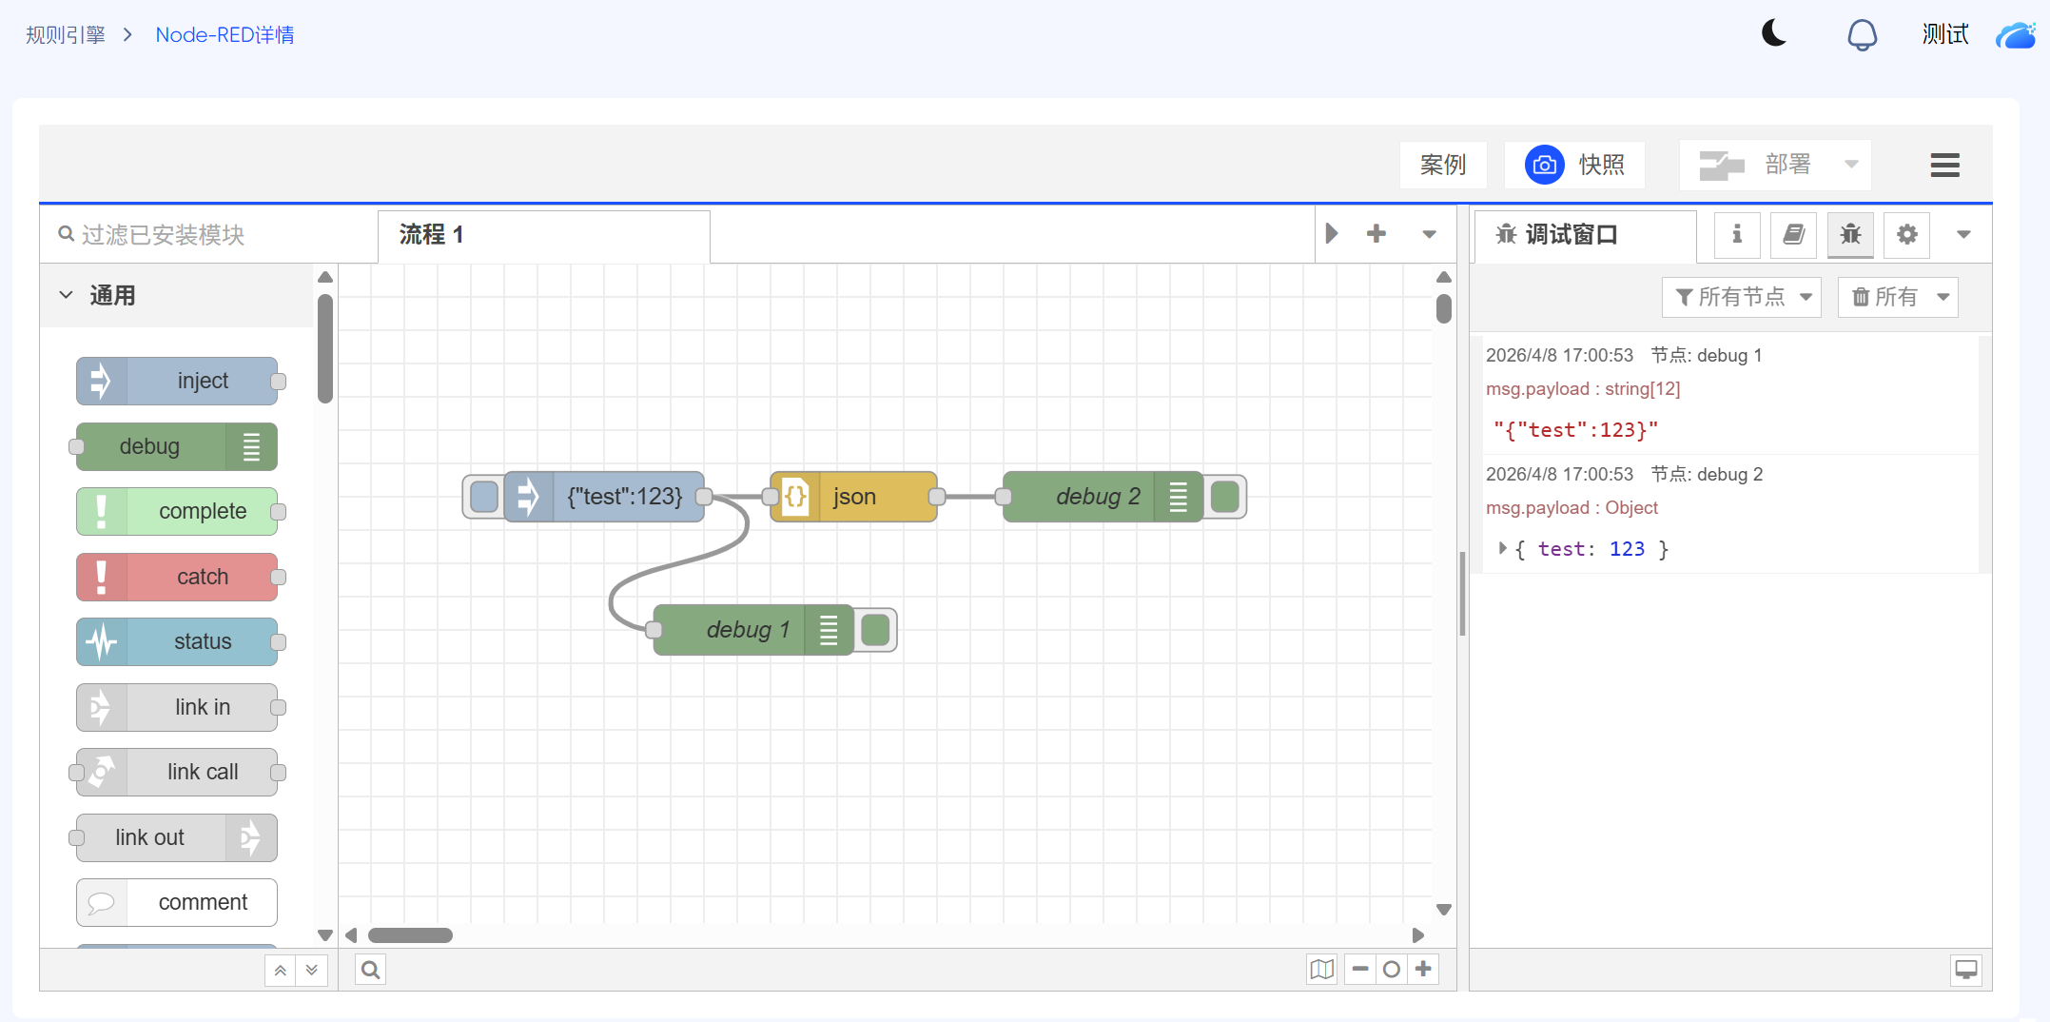Select the debug 2 node on canvas
This screenshot has height=1022, width=2050.
click(x=1102, y=497)
